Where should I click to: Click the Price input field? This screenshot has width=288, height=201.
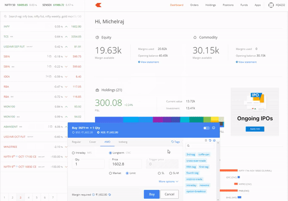pyautogui.click(x=125, y=164)
